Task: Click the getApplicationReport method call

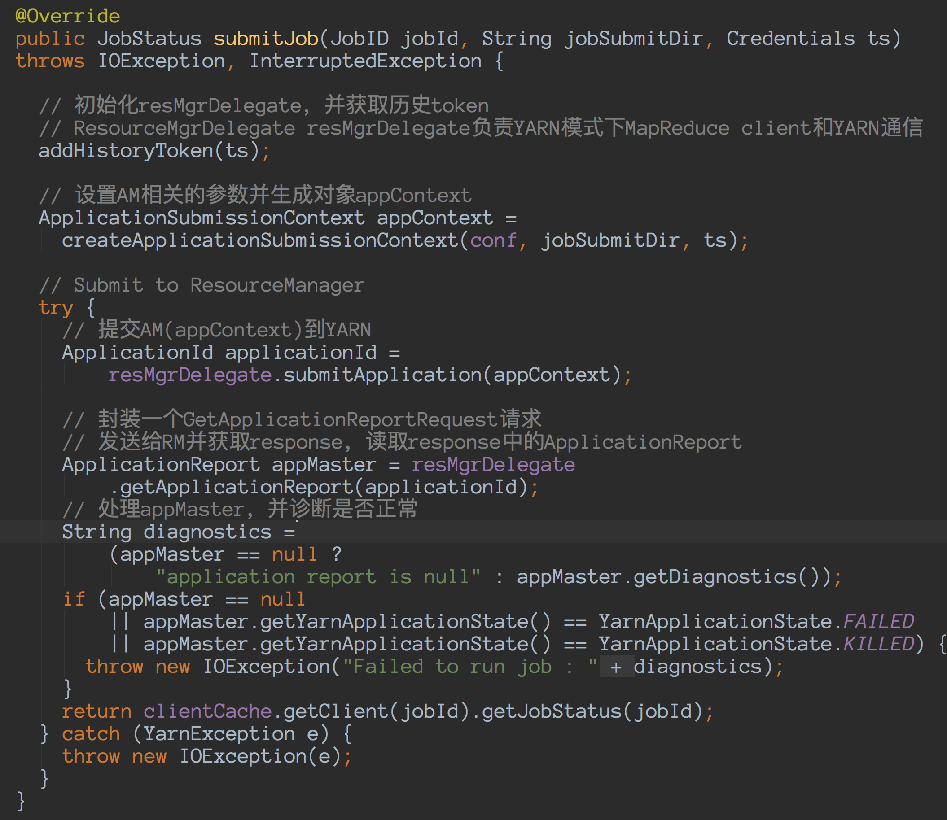Action: 236,487
